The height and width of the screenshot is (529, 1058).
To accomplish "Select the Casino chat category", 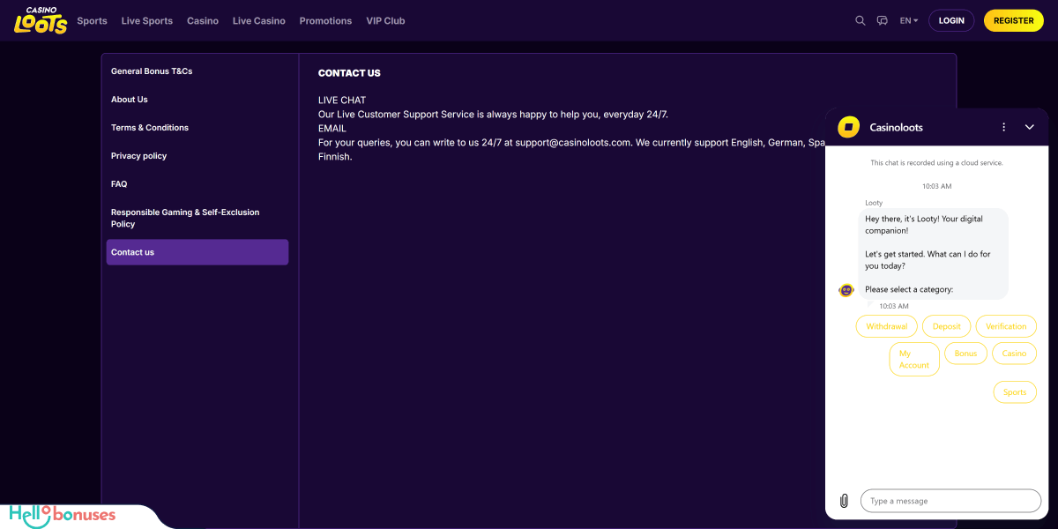I will tap(1014, 354).
